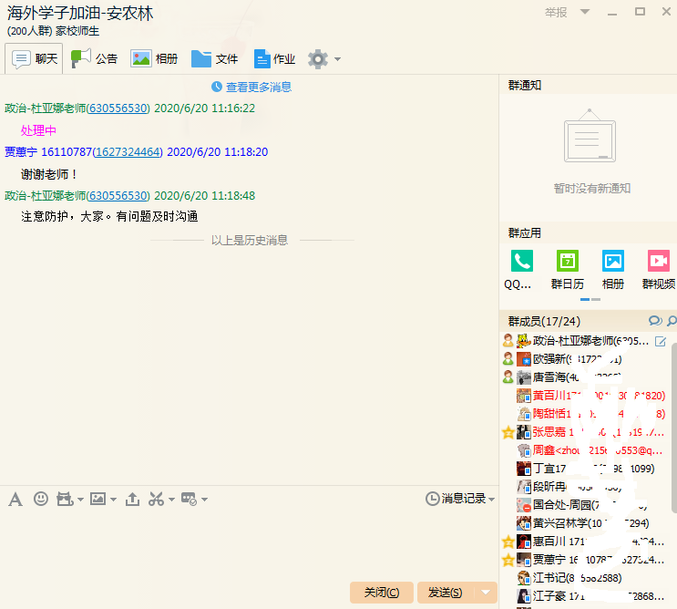Viewport: 677px width, 609px height.
Task: Open the title bar dropdown arrow next to 举报
Action: coord(585,12)
